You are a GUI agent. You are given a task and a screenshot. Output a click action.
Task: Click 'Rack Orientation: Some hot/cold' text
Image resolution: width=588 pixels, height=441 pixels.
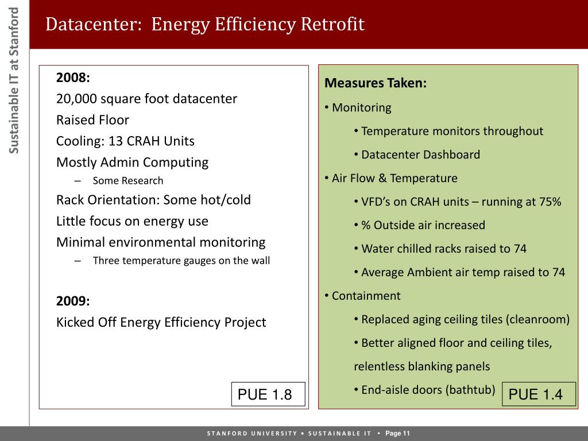[153, 200]
